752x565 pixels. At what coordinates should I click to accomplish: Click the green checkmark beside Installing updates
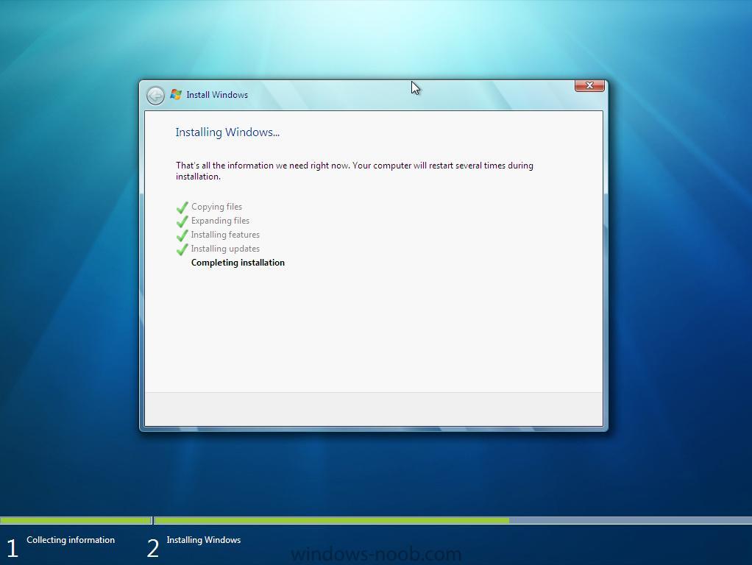click(x=182, y=249)
